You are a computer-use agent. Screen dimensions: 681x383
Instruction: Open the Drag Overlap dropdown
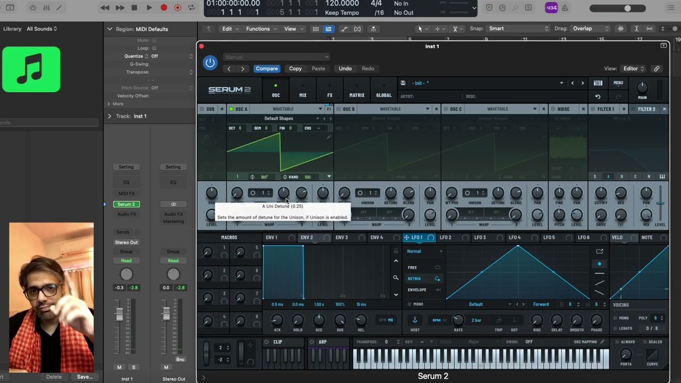590,29
